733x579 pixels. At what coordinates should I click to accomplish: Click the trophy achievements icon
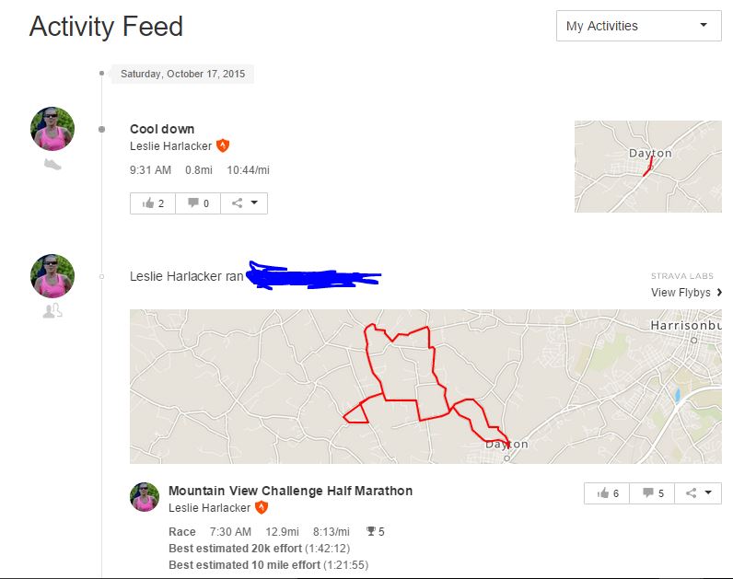click(371, 532)
